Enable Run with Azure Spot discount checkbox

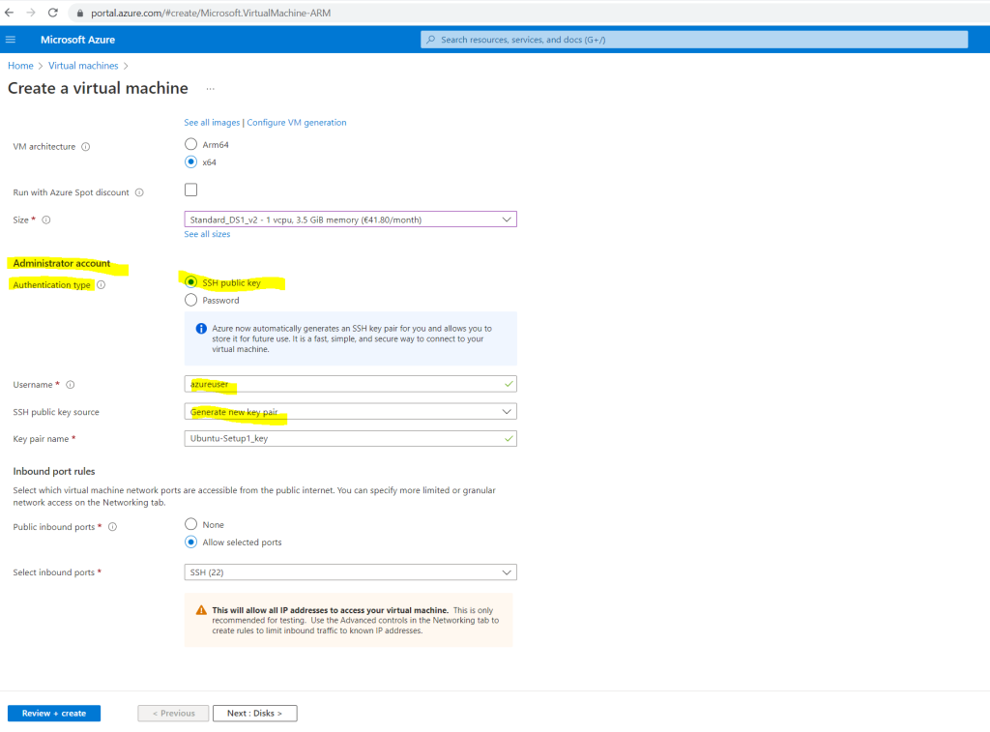pyautogui.click(x=190, y=190)
